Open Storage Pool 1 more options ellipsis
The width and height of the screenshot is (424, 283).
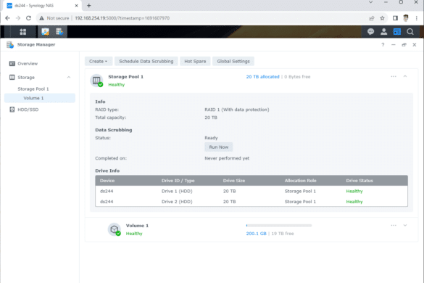pyautogui.click(x=394, y=77)
